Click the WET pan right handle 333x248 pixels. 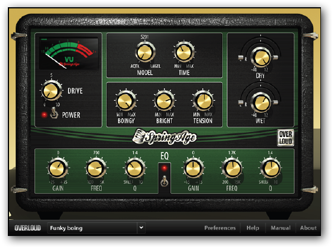point(275,103)
